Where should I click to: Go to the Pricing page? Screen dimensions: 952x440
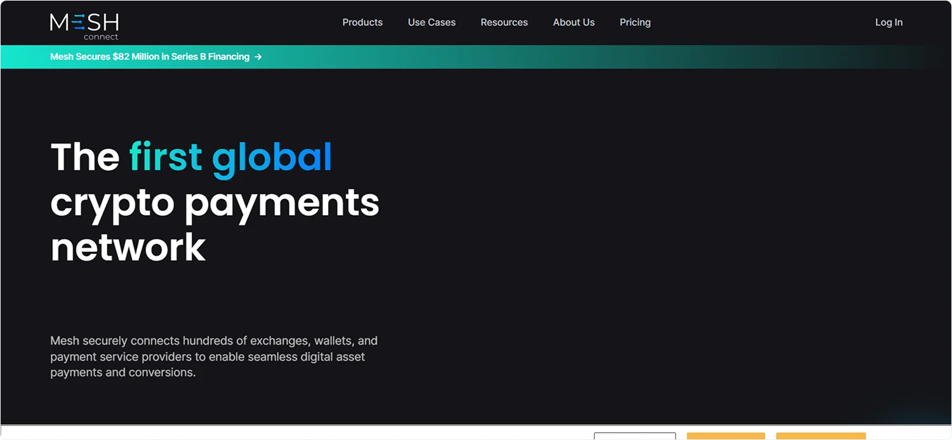635,22
